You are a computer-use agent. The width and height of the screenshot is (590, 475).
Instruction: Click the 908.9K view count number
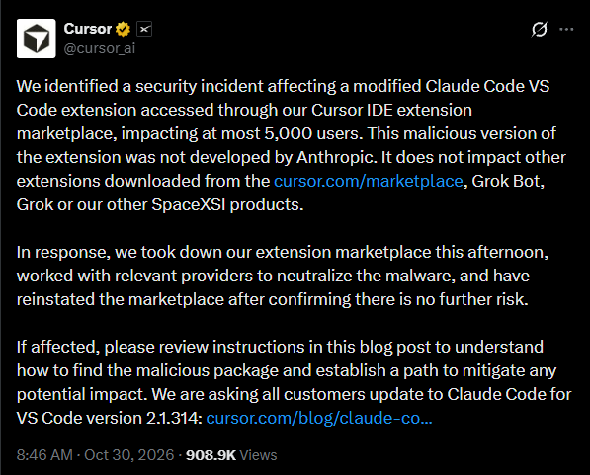coord(211,455)
